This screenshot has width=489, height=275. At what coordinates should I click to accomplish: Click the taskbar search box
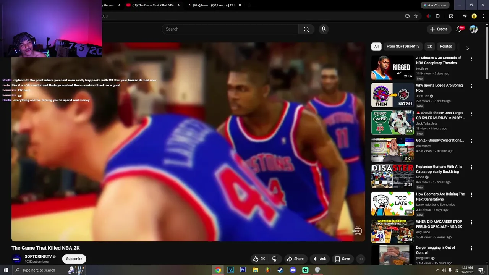coord(49,270)
